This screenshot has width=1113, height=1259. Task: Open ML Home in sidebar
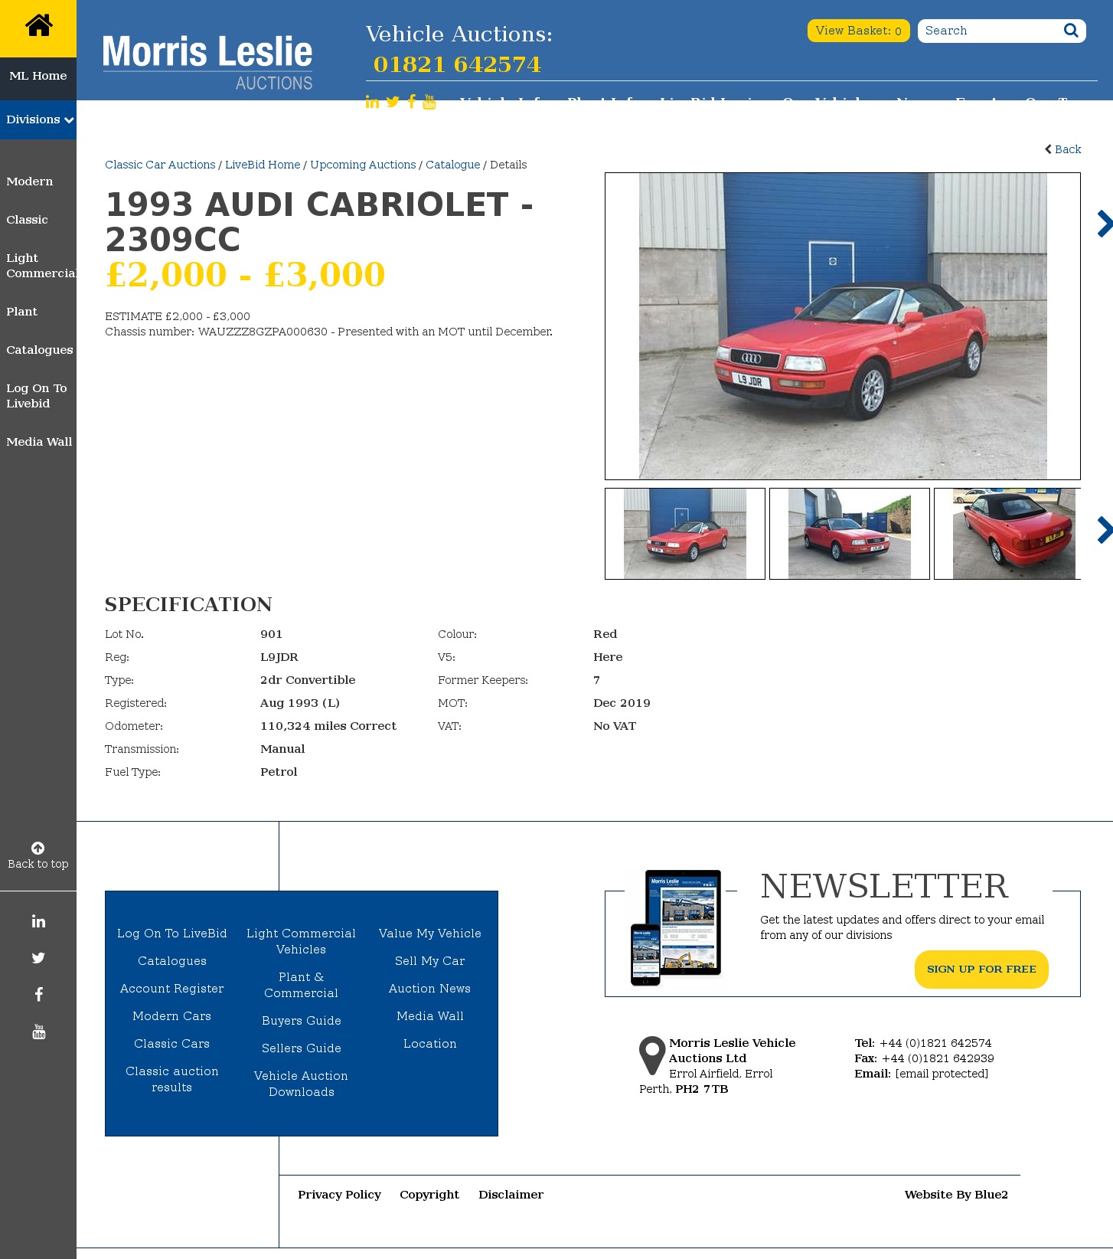(38, 76)
